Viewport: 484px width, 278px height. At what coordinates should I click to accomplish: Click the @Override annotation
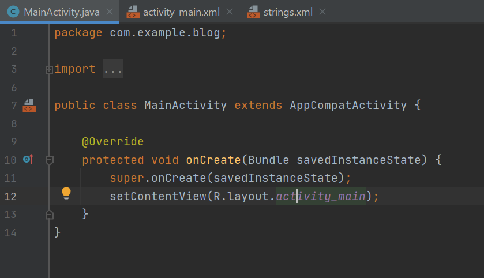point(112,142)
